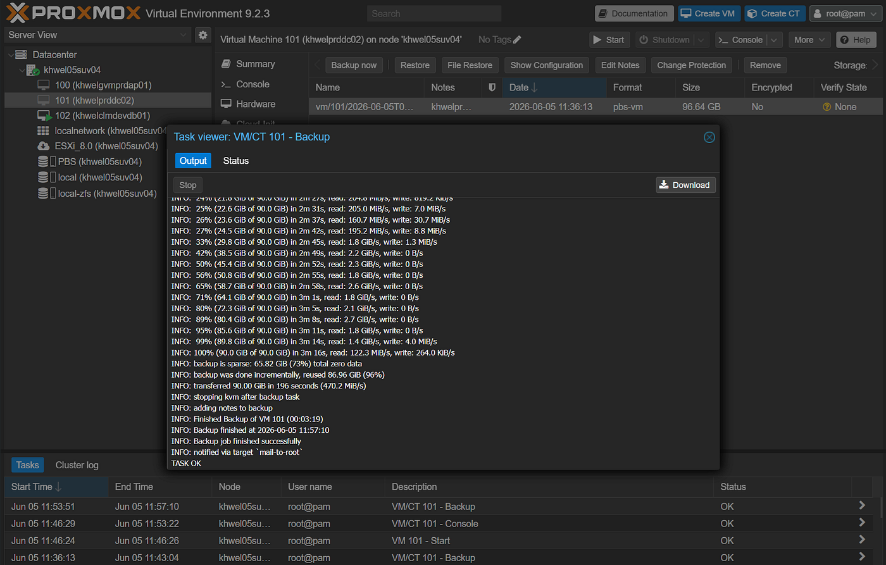
Task: Click the Restore button
Action: pos(415,65)
